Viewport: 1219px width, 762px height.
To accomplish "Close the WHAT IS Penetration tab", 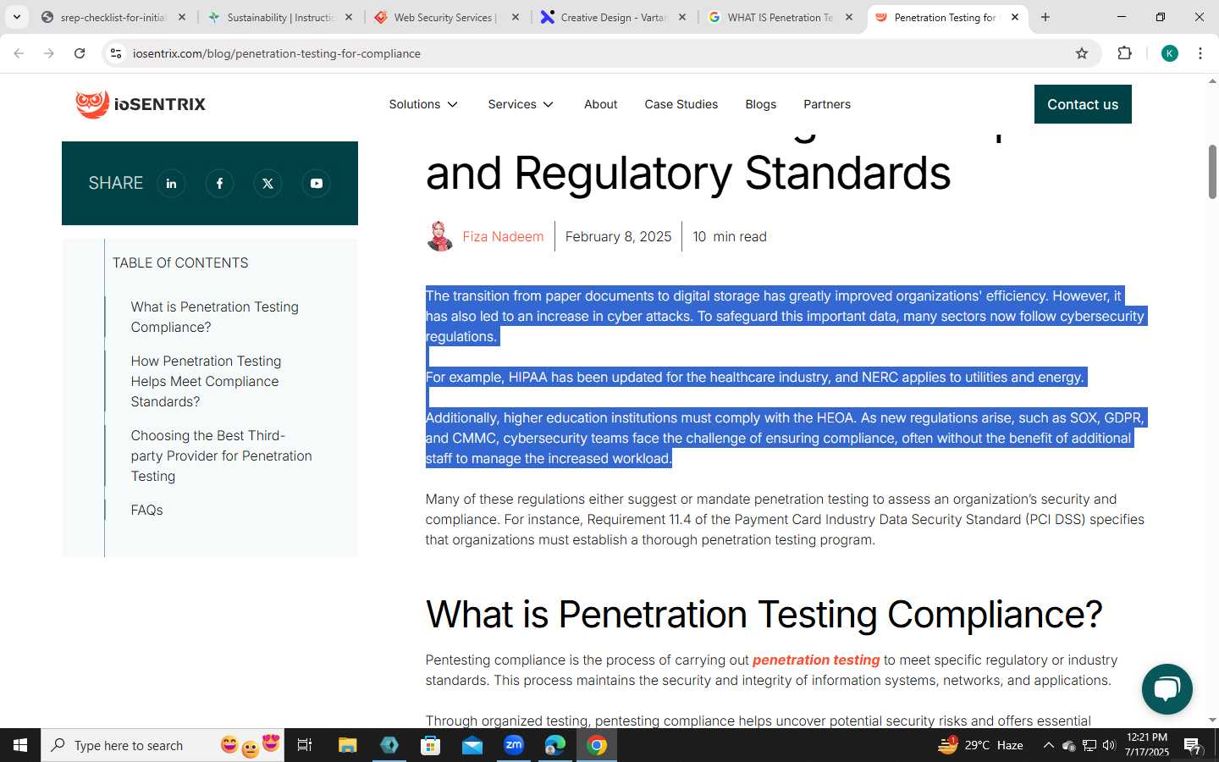I will coord(848,17).
